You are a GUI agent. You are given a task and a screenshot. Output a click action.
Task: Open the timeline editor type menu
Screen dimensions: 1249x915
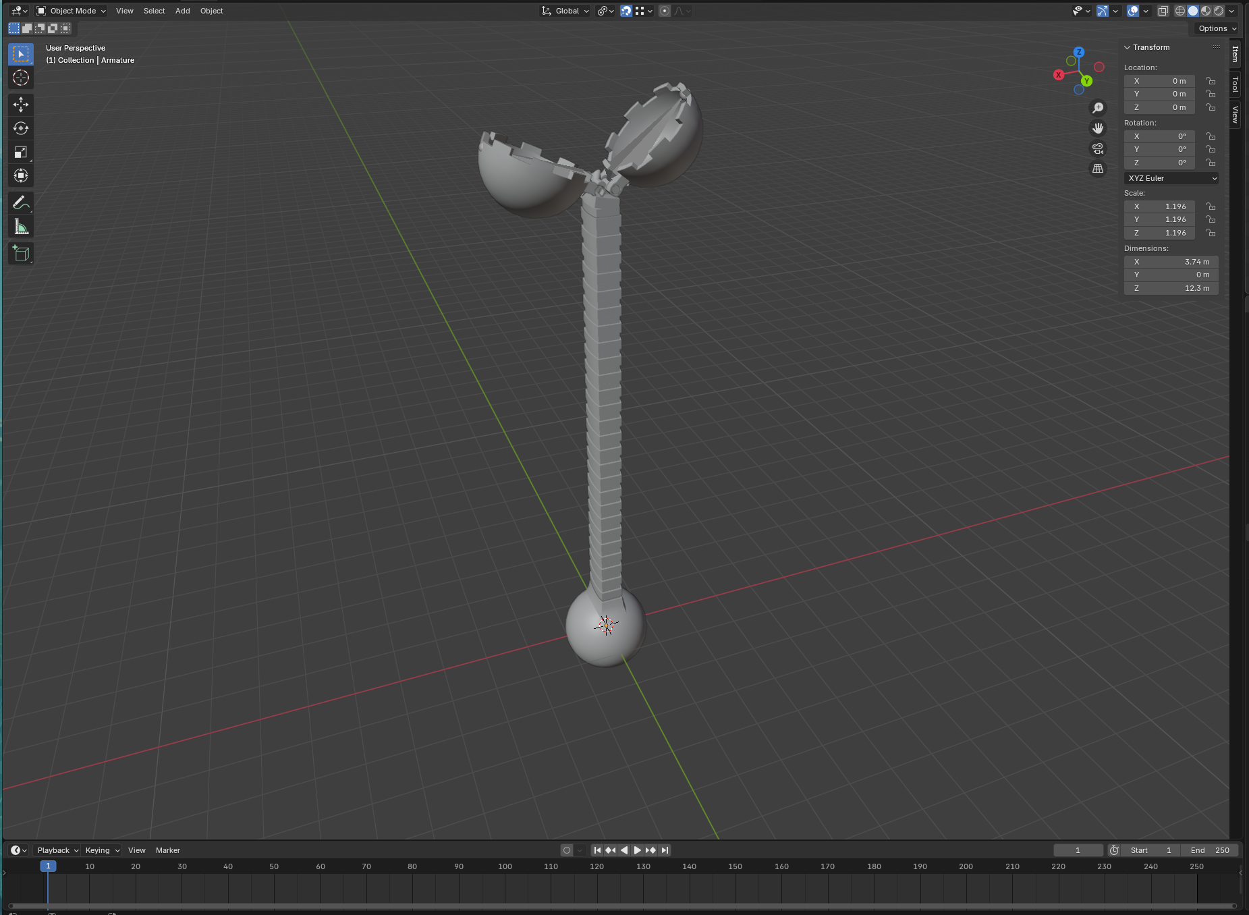pyautogui.click(x=18, y=850)
